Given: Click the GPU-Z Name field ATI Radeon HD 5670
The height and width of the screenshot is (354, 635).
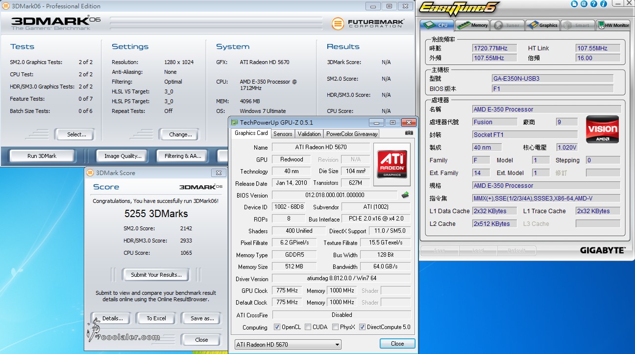Looking at the screenshot, I should (x=321, y=147).
